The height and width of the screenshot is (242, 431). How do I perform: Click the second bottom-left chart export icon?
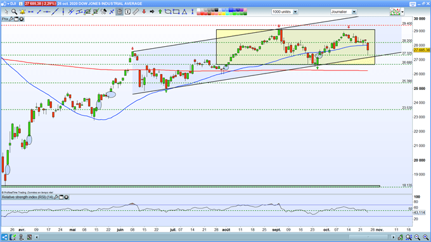coord(13,238)
